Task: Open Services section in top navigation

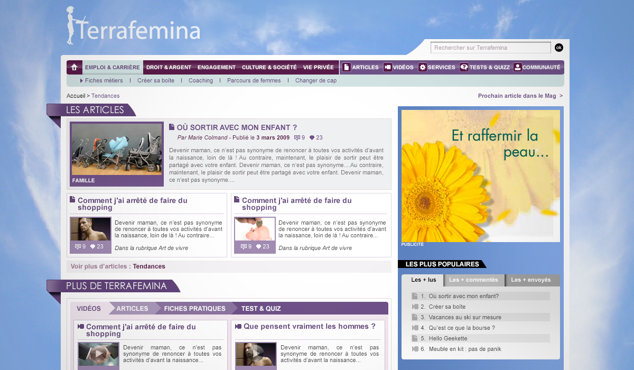Action: click(x=442, y=67)
